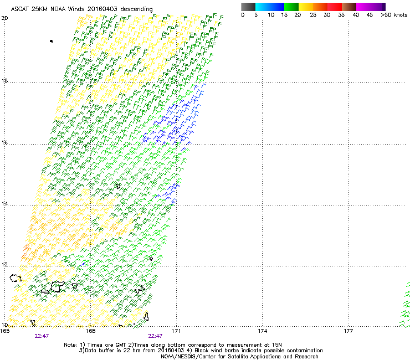Click the '35' legend scale label
The height and width of the screenshot is (360, 410).
coord(341,15)
